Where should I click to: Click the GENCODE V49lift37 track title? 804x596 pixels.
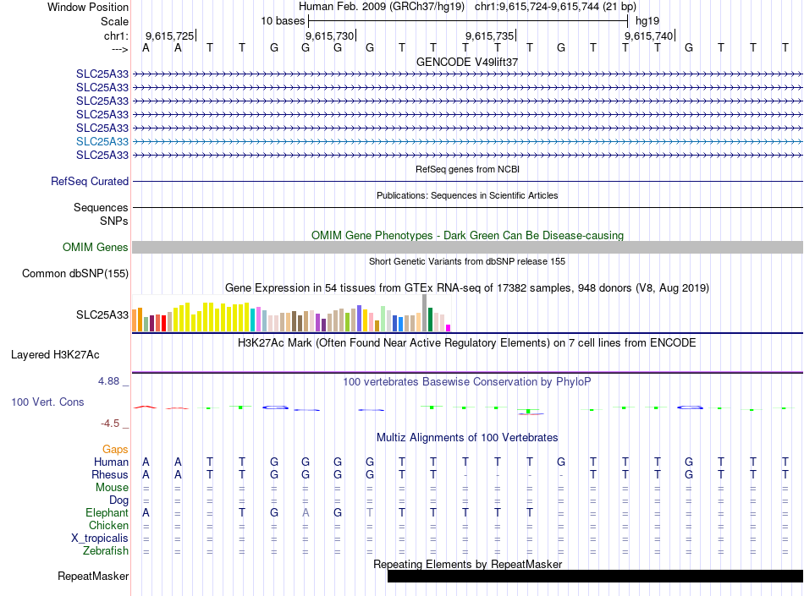tap(466, 62)
